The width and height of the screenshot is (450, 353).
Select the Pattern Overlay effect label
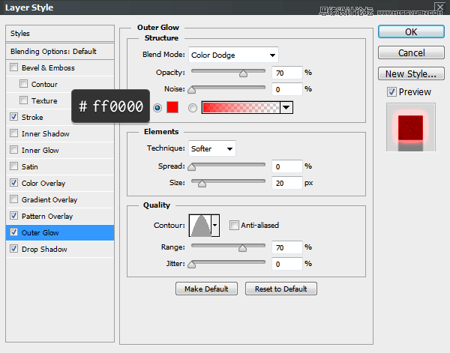(x=47, y=216)
